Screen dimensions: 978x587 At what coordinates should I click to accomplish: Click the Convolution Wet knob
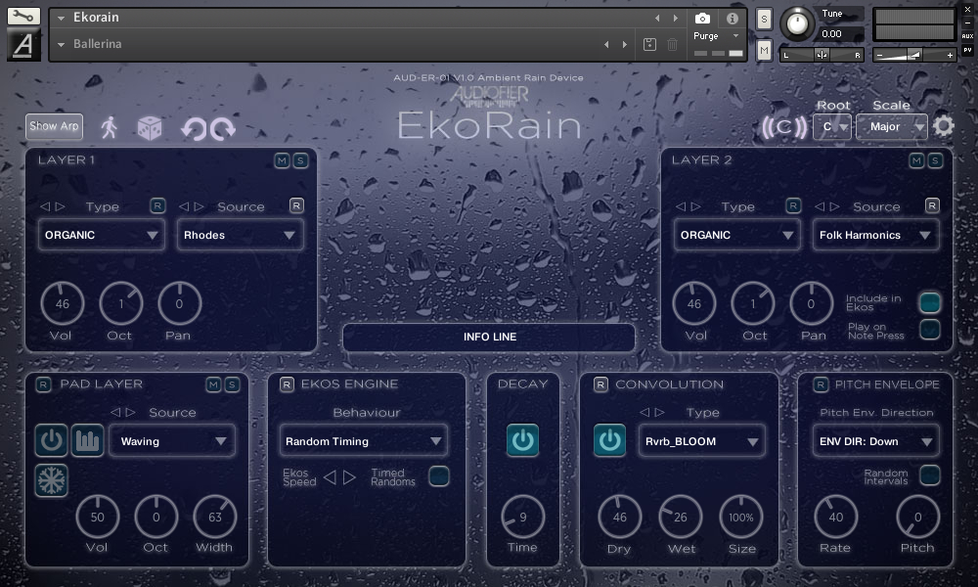click(x=681, y=518)
